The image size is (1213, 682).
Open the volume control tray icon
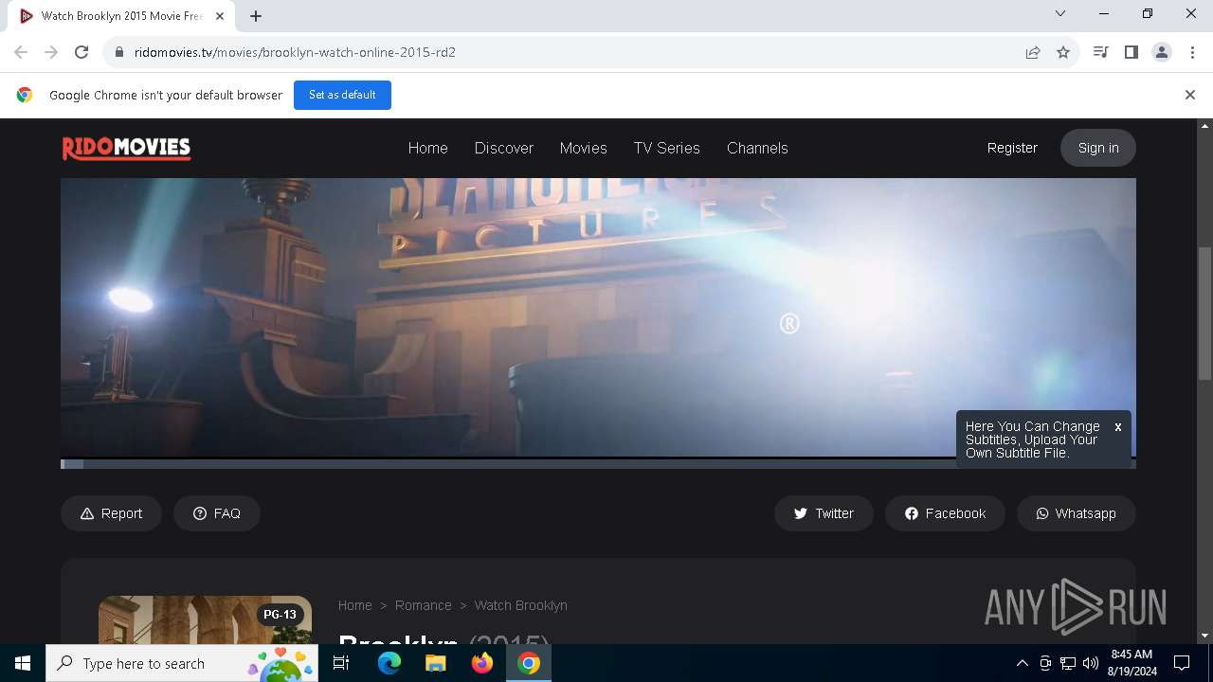[x=1091, y=663]
